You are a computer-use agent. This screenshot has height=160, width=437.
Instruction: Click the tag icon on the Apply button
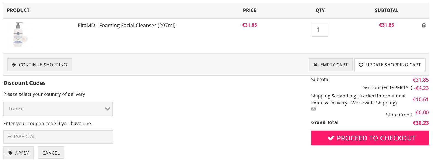tap(10, 153)
